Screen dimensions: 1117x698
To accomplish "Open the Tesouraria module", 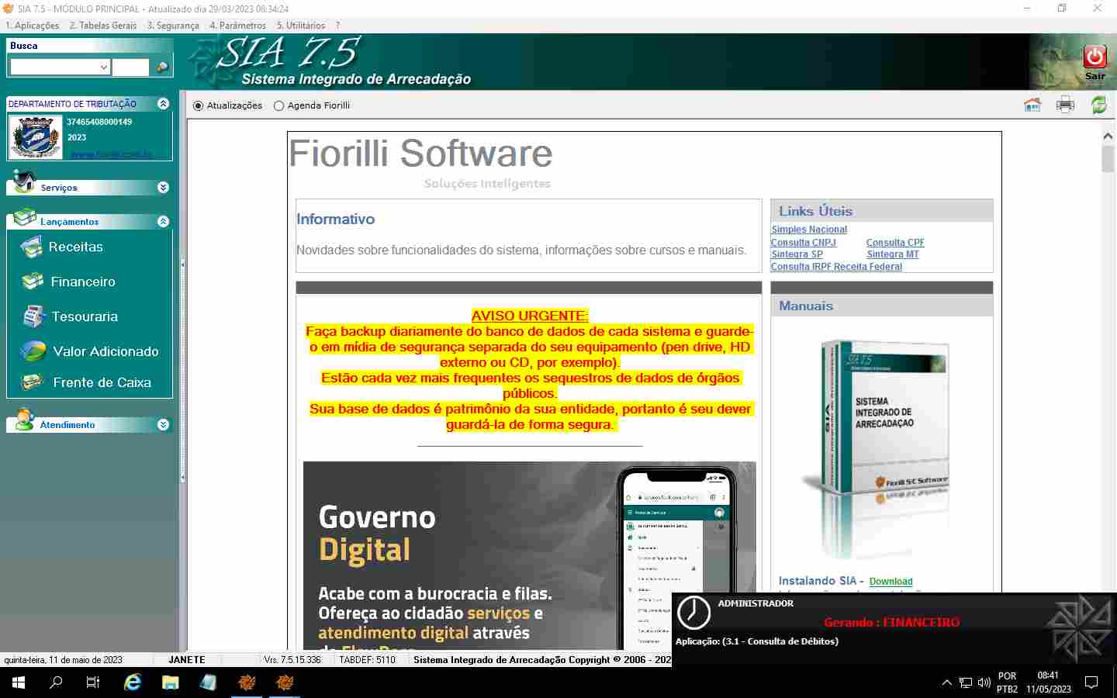I will coord(84,317).
